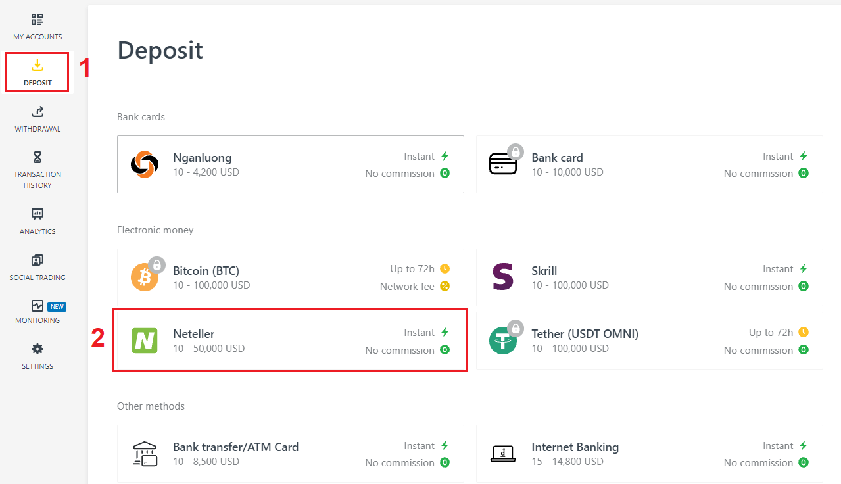
Task: Click the green zero commission icon on Skrill
Action: [x=804, y=286]
